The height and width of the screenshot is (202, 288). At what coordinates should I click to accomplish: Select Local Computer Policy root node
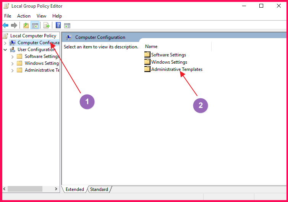[33, 36]
